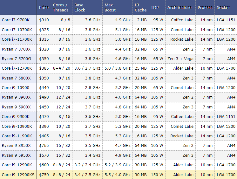Click the 5.1 GHz max boost cell
The image size is (237, 179).
[x=123, y=30]
